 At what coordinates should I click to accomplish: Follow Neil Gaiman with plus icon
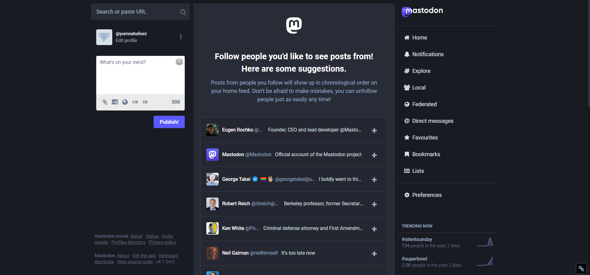click(x=374, y=254)
